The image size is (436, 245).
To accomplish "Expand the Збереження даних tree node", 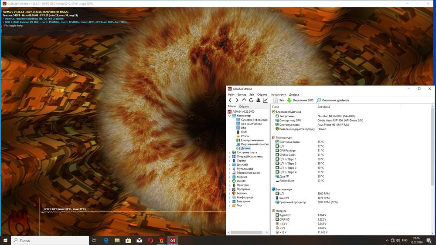I will (x=229, y=173).
